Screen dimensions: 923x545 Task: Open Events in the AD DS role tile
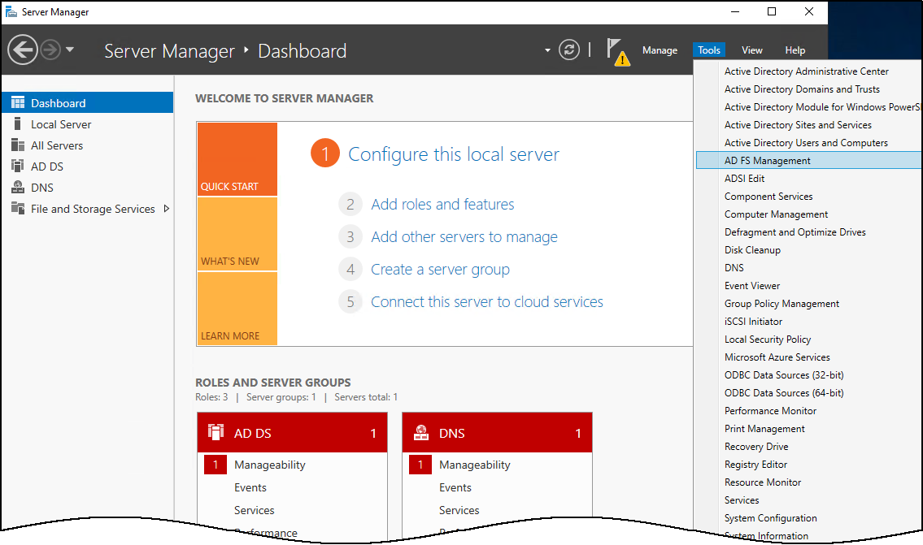[250, 487]
